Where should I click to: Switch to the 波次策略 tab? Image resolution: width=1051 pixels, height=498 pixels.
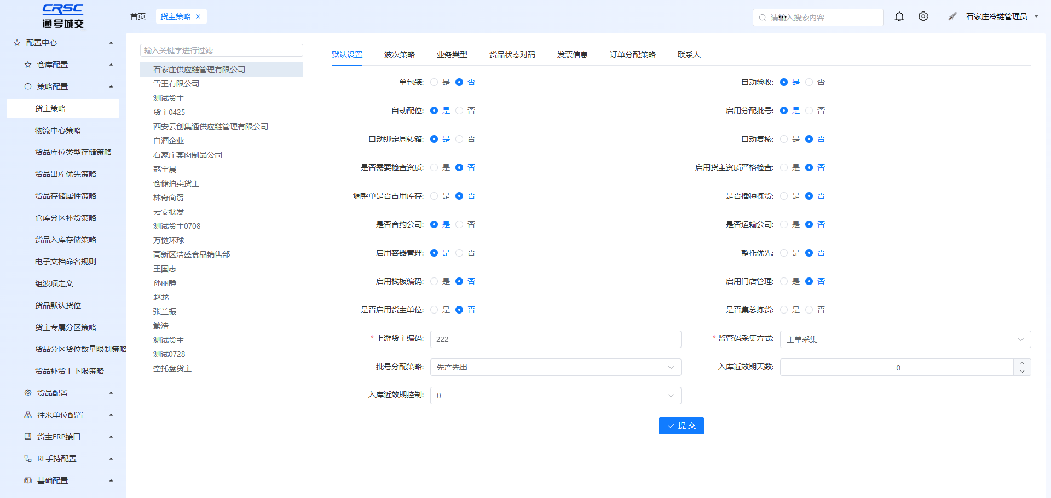400,55
